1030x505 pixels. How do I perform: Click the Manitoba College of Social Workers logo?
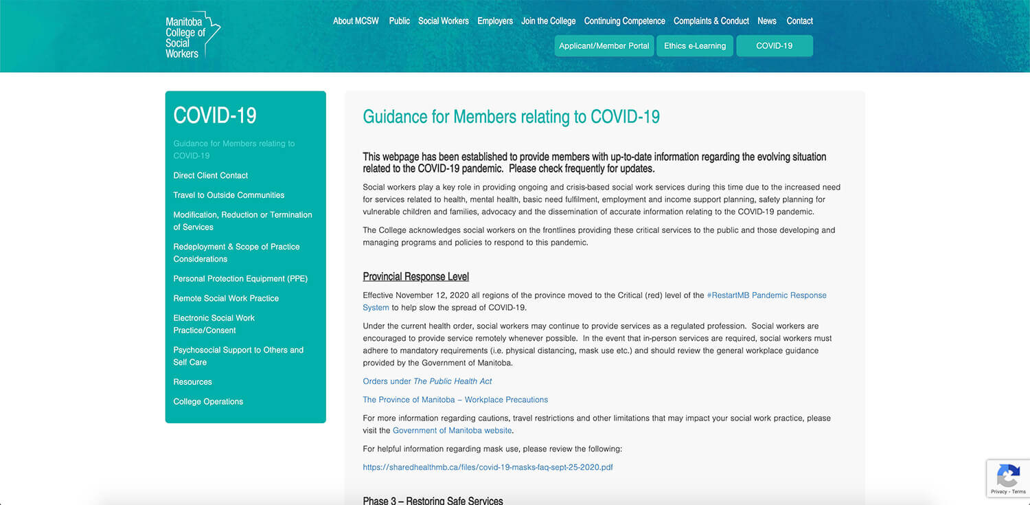(x=193, y=35)
